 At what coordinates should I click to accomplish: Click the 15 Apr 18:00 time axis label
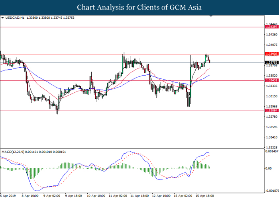205,196
